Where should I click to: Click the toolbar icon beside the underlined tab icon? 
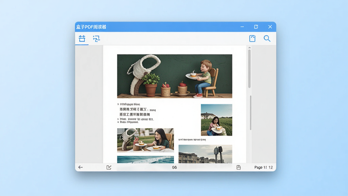96,39
